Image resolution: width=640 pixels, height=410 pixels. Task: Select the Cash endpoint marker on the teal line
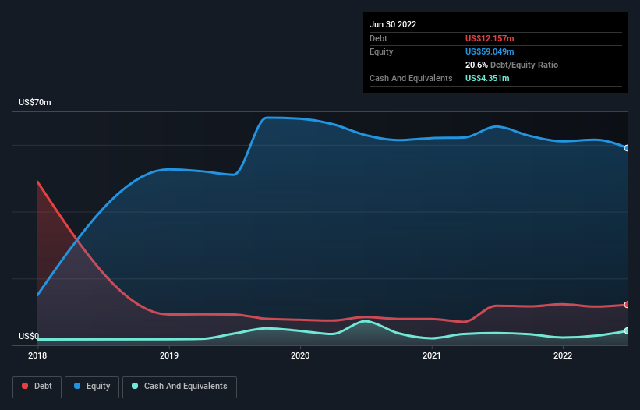coord(627,330)
